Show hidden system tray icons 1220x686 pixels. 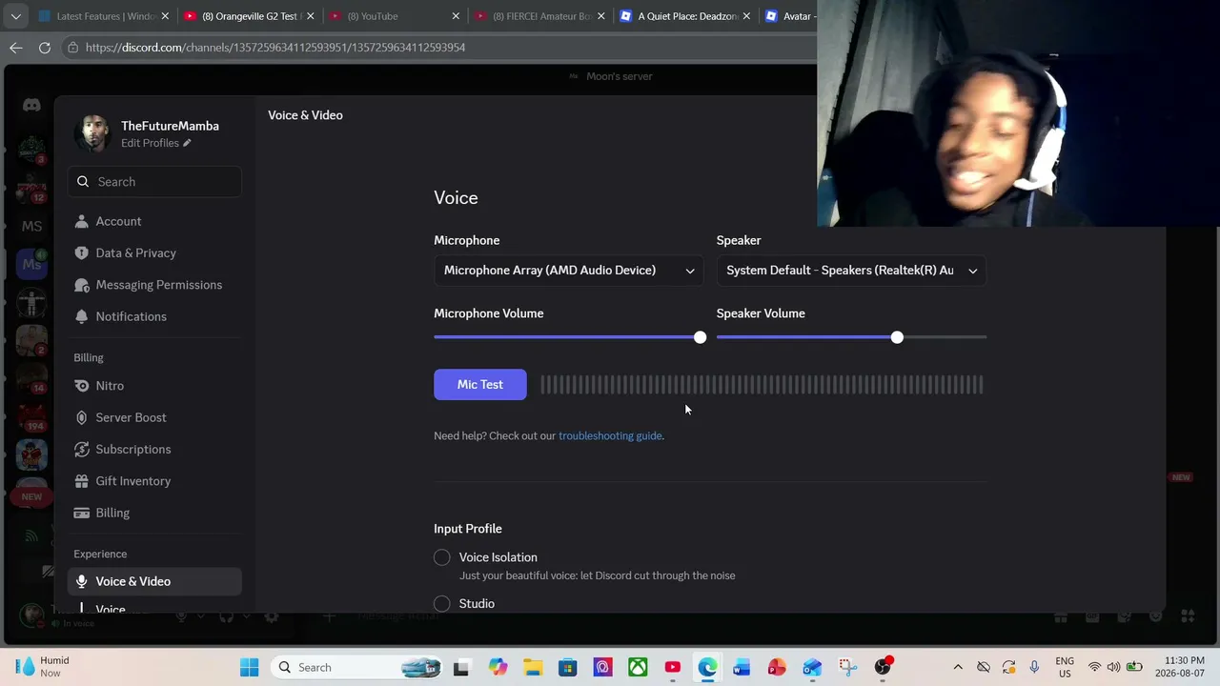958,668
